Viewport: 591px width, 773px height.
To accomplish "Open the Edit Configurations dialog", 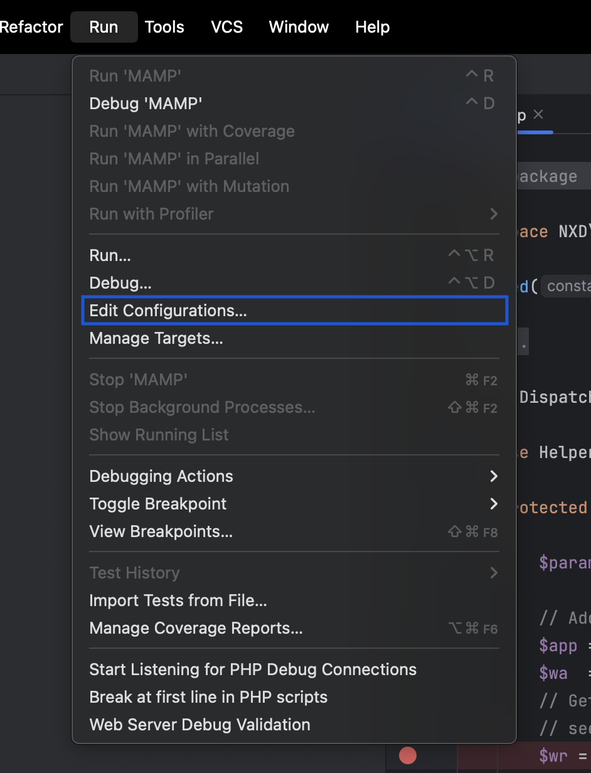I will click(168, 310).
